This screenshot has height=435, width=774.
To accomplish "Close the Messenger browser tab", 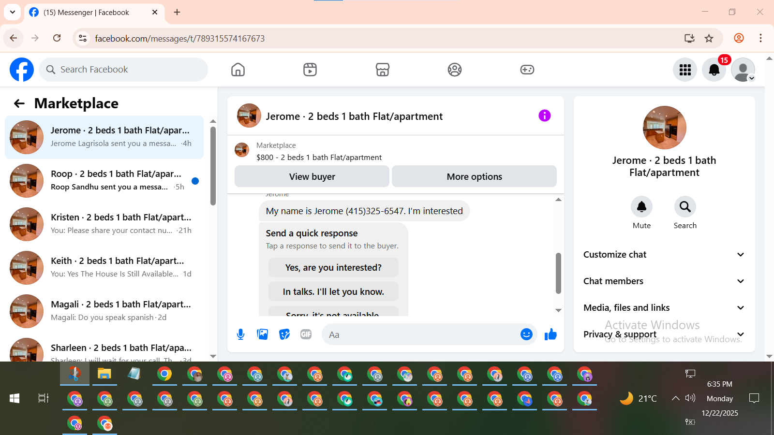I will (155, 12).
